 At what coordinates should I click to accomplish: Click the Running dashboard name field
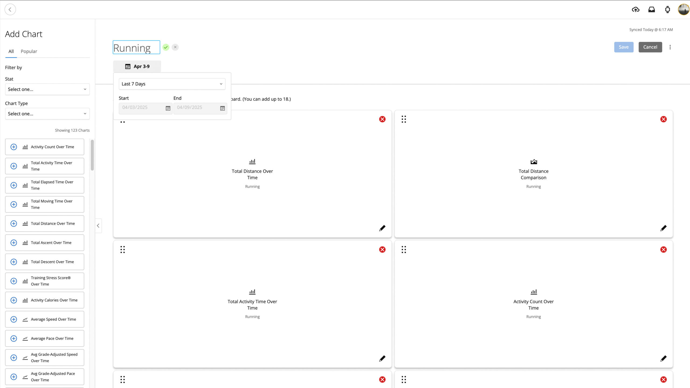[x=136, y=47]
